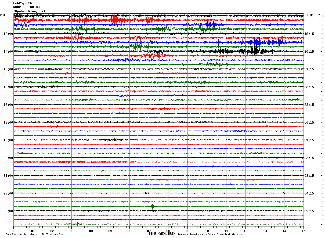This screenshot has width=325, height=238.
Task: Click the 19:15 UTC time label
Action: [x=309, y=34]
